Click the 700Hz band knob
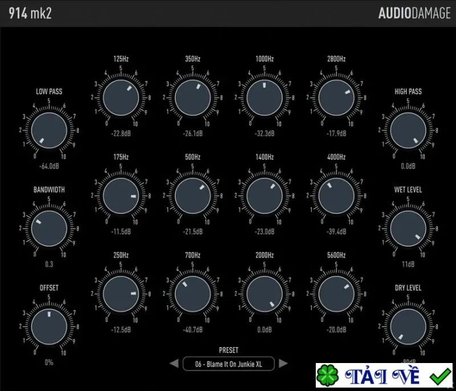The height and width of the screenshot is (391, 456). click(x=193, y=294)
